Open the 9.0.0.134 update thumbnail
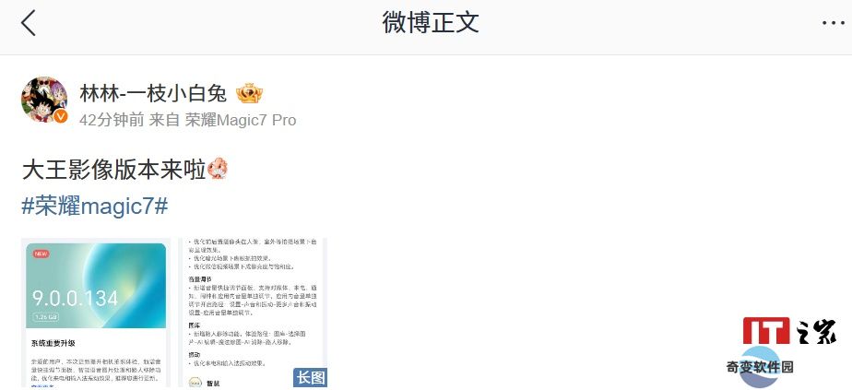Screen dimensions: 852x390 [x=94, y=313]
